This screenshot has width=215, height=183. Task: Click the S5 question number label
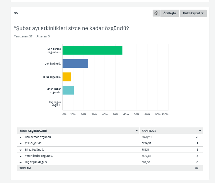click(x=16, y=13)
